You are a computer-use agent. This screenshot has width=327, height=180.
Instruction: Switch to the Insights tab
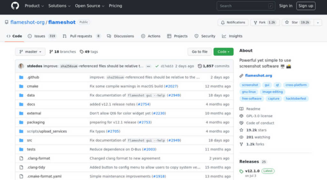232,36
